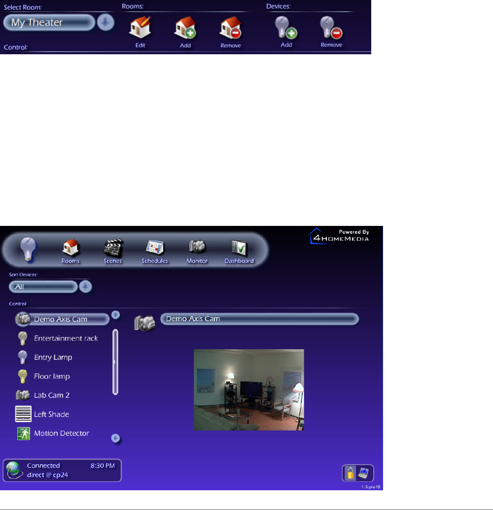Open the Dashboard tab
The image size is (493, 510).
coord(239,251)
